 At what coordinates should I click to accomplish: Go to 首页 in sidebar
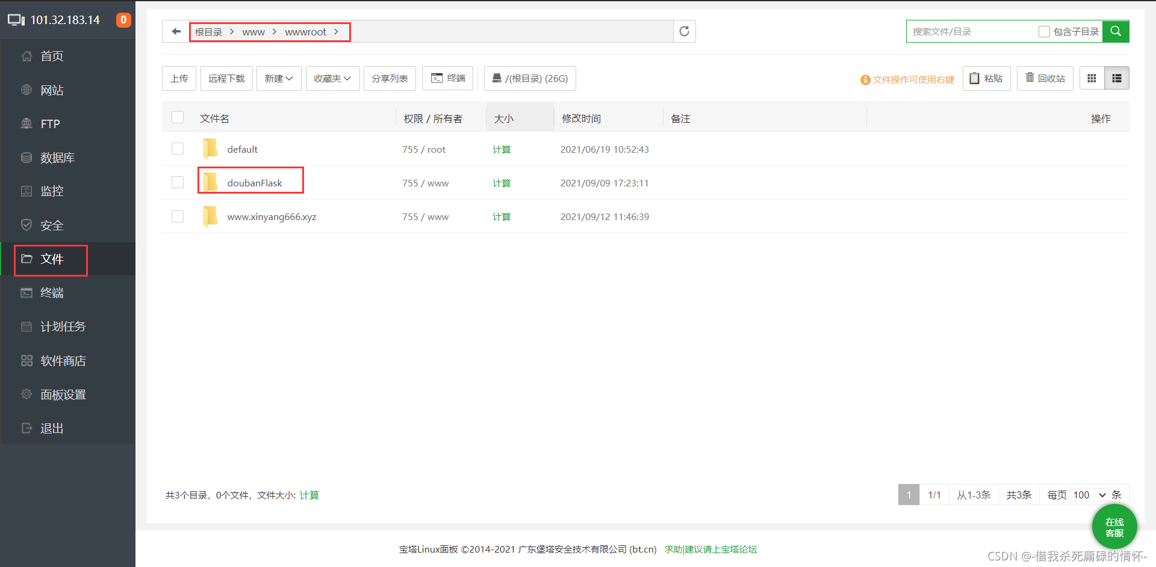click(68, 56)
